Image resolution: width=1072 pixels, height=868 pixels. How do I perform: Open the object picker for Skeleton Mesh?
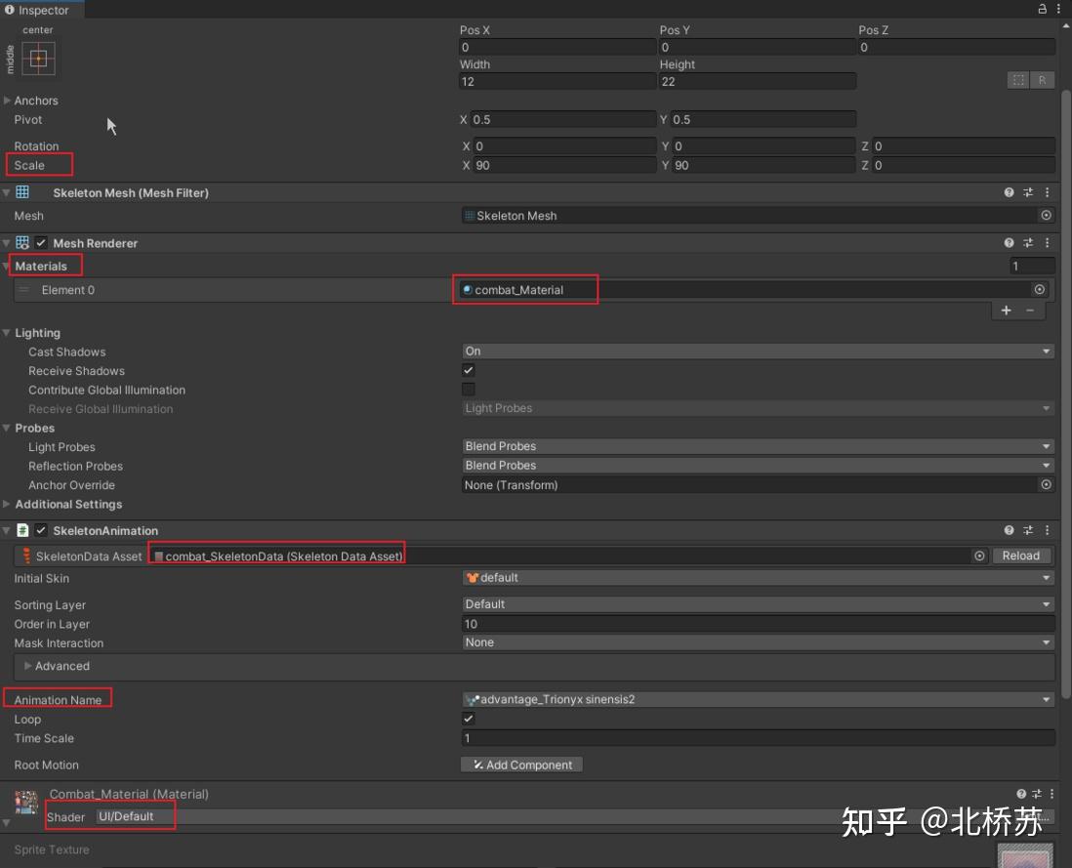click(x=1045, y=215)
